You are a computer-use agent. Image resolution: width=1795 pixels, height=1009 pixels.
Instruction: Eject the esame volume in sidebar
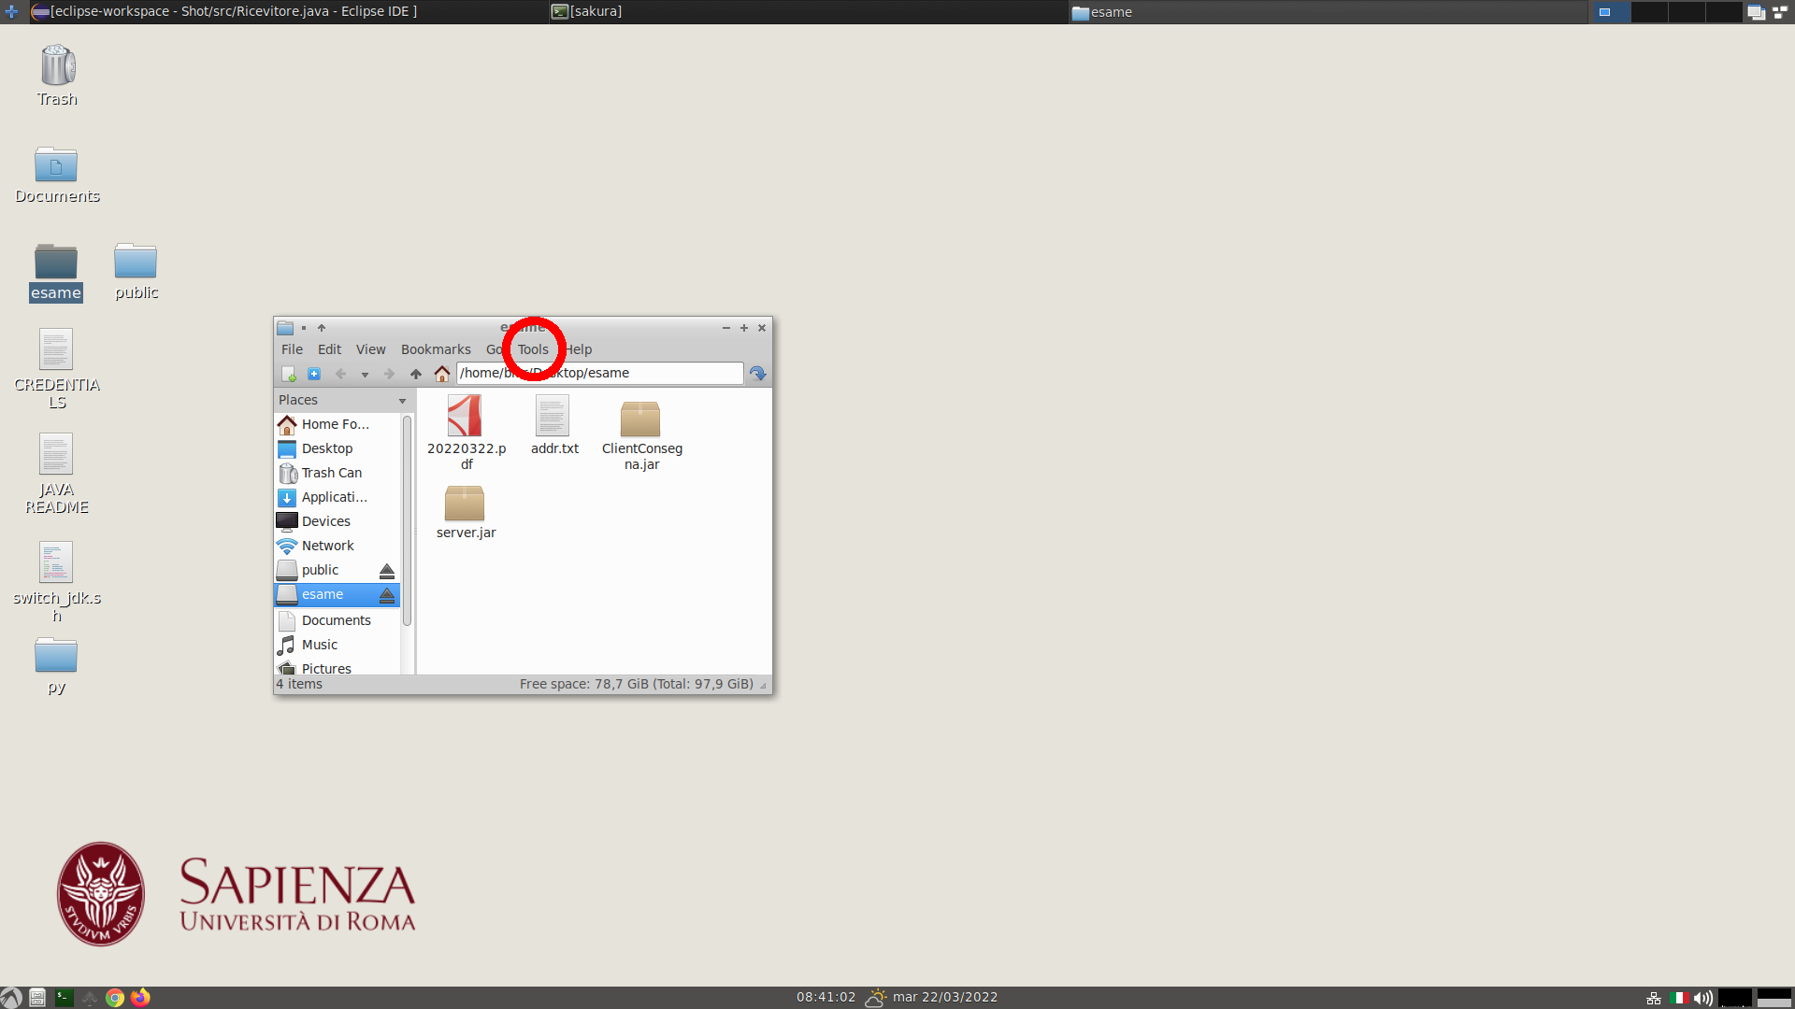click(387, 595)
